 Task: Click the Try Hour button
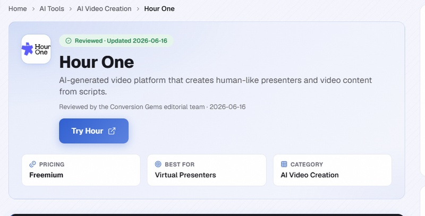[94, 131]
